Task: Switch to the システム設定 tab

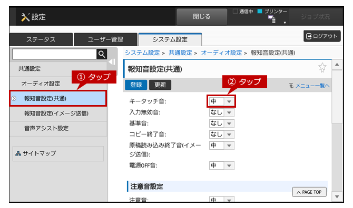Action: 170,39
